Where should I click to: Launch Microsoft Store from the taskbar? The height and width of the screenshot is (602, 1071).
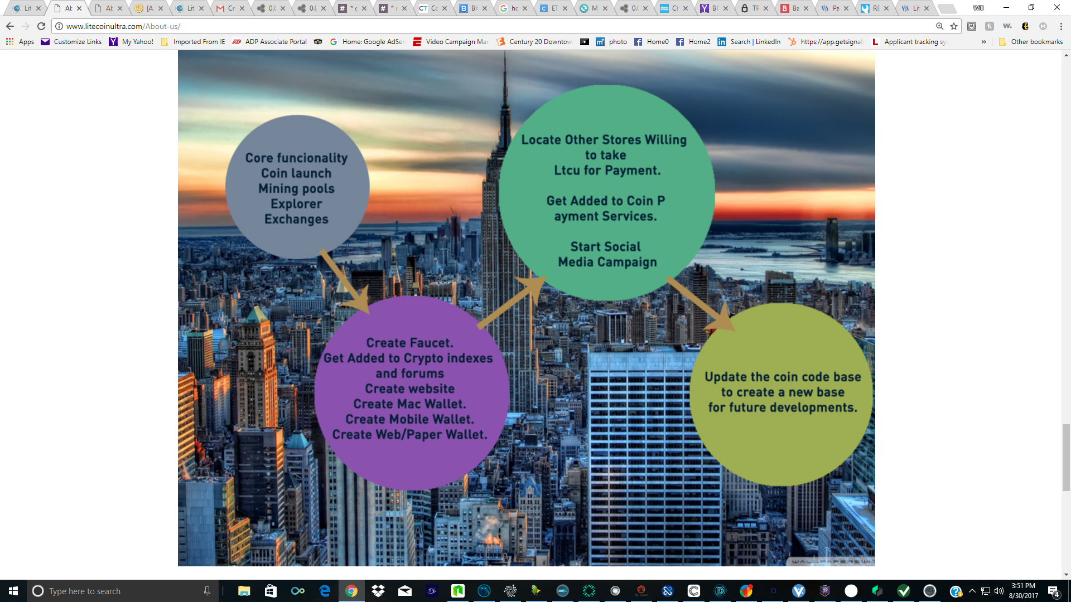tap(271, 591)
